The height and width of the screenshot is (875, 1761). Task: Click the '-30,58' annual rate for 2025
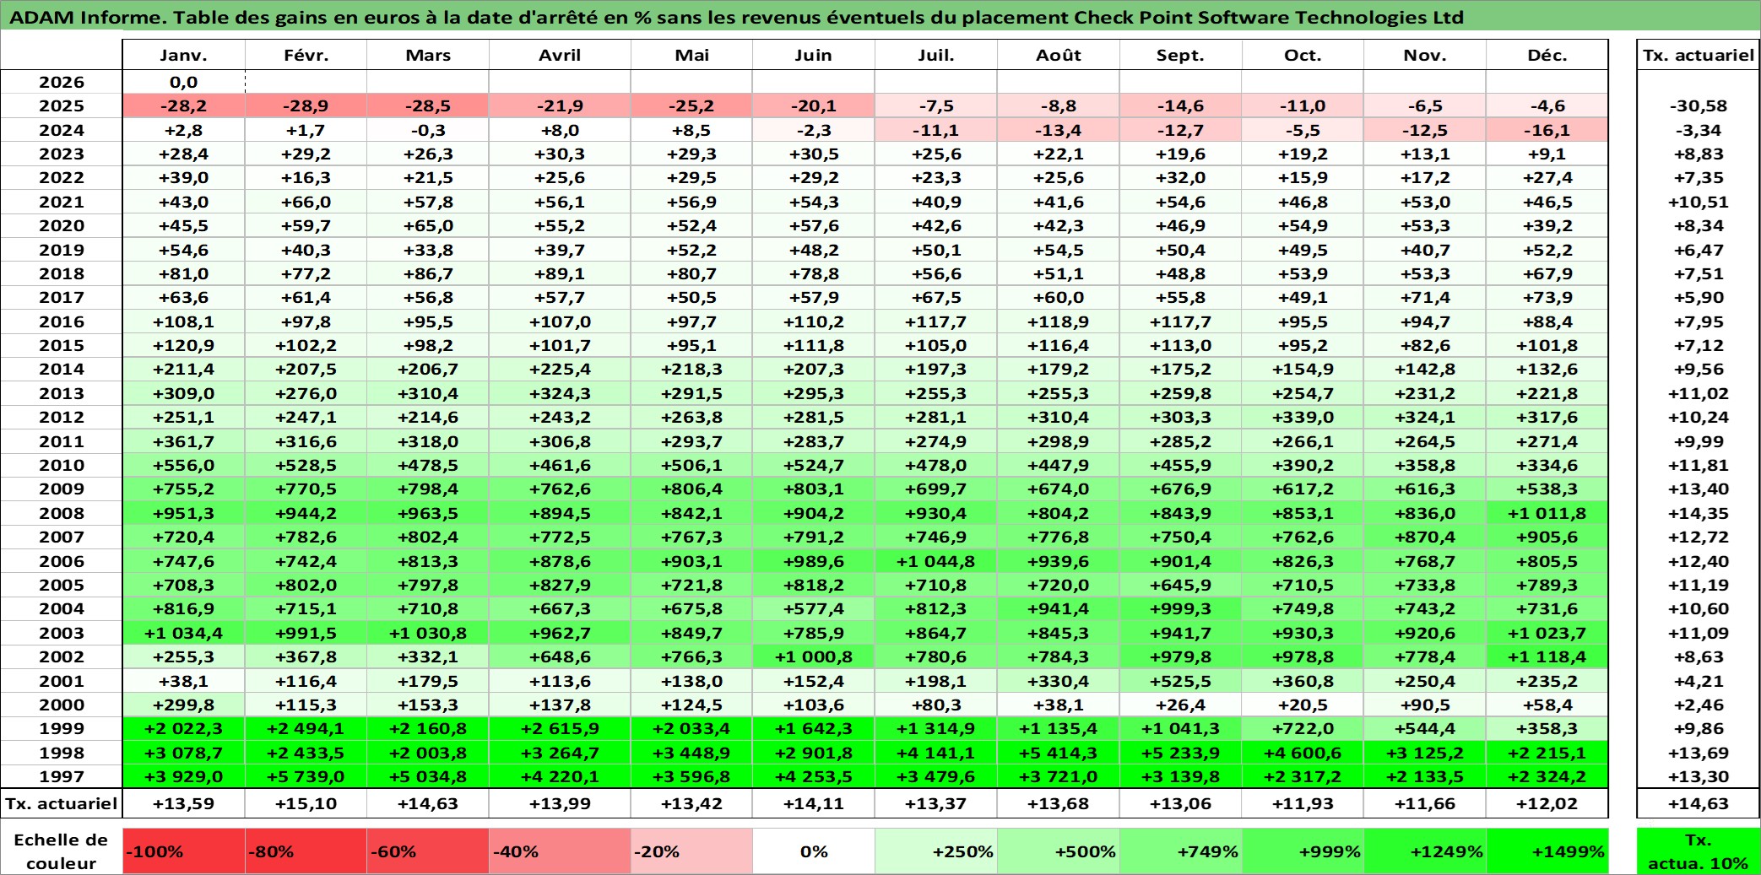coord(1699,105)
